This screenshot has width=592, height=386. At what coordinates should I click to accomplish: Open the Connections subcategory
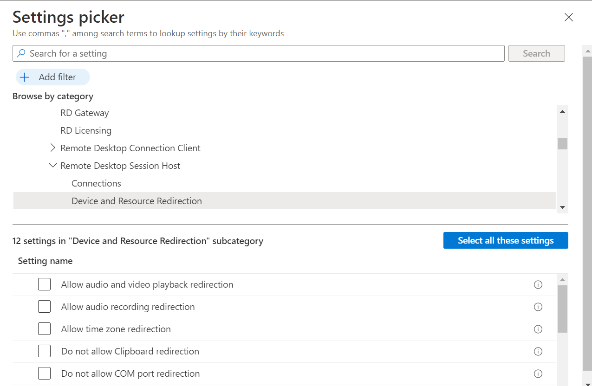(96, 183)
